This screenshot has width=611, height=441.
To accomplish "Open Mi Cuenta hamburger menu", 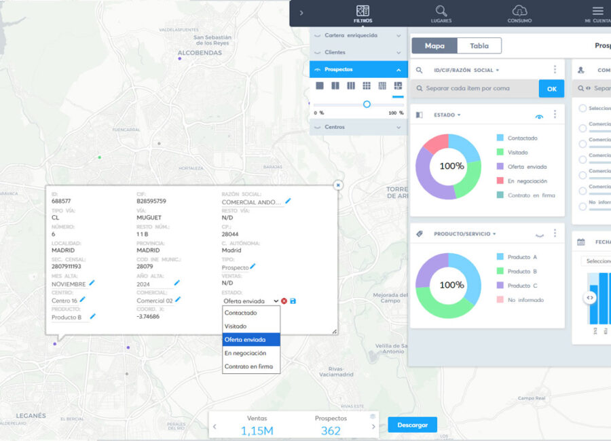I will click(597, 12).
